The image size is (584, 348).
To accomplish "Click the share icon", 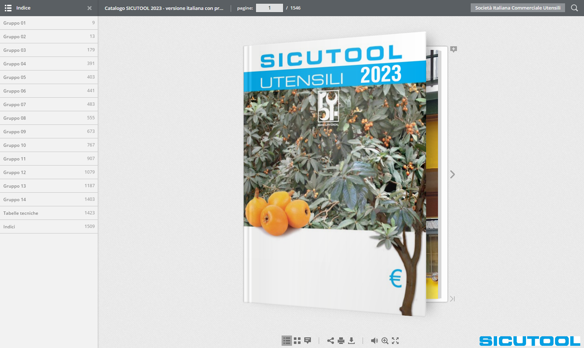I will pos(331,341).
